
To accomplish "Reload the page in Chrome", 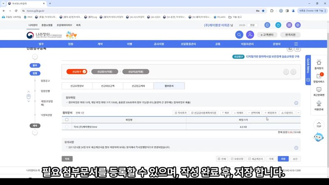I will pyautogui.click(x=16, y=11).
